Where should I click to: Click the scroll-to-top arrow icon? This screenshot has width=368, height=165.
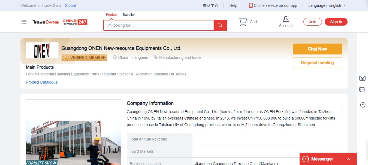[363, 105]
